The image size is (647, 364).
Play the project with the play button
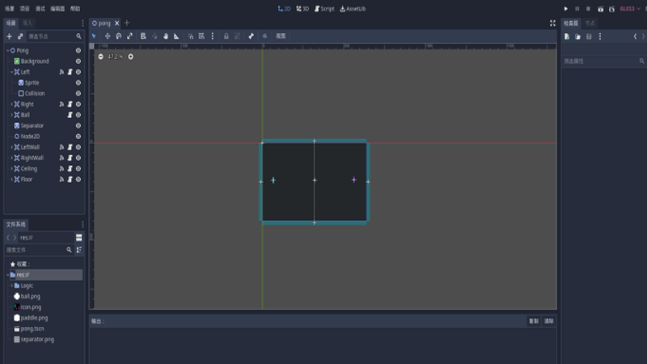tap(565, 8)
